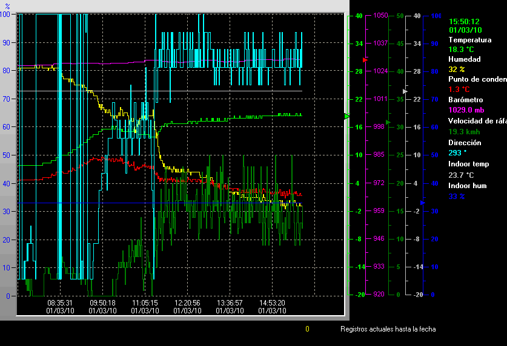The height and width of the screenshot is (346, 507).
Task: Click the 1050 label on magenta pressure axis
Action: (380, 16)
